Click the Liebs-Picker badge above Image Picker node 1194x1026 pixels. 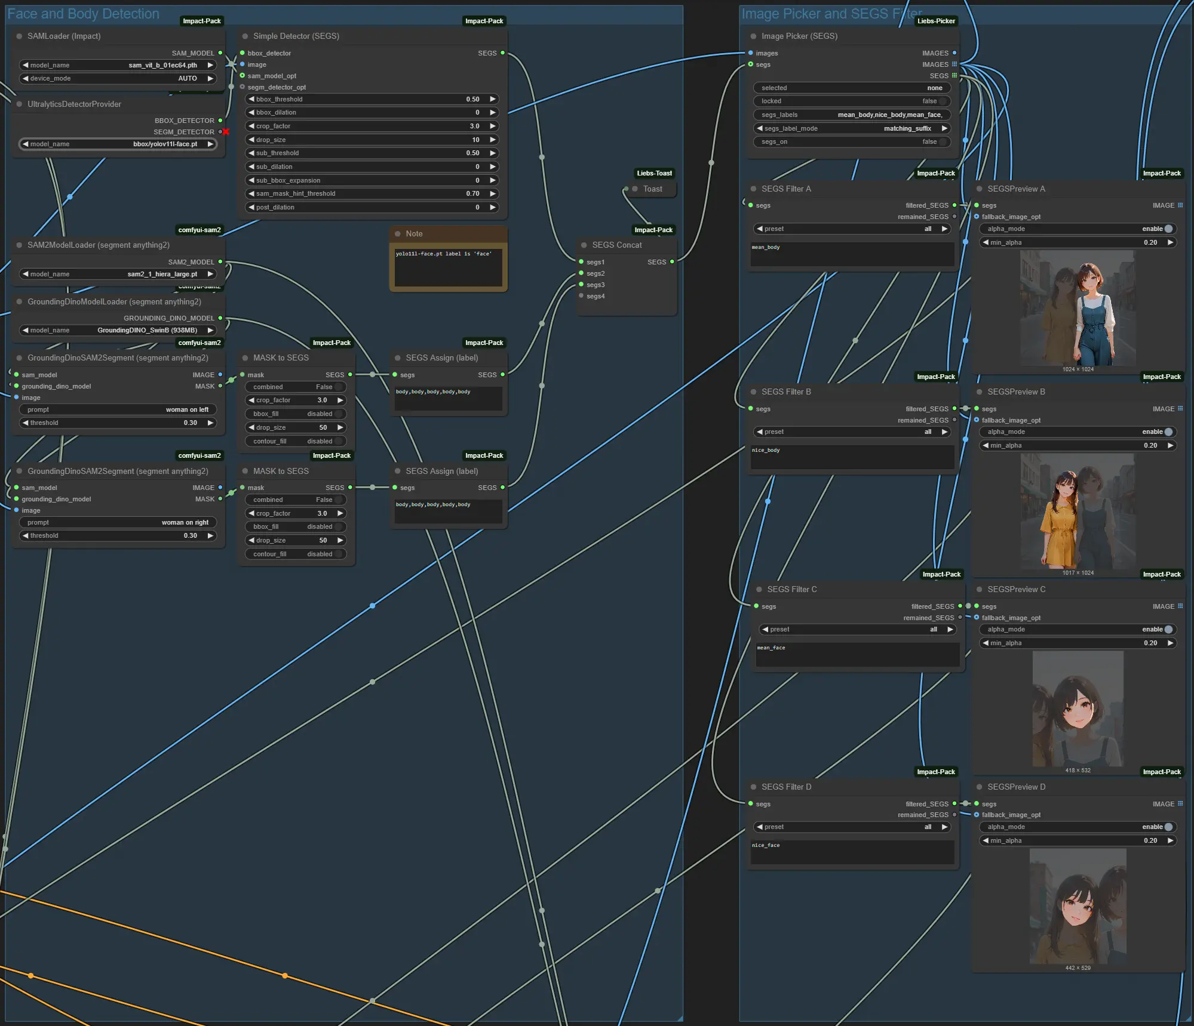(935, 21)
